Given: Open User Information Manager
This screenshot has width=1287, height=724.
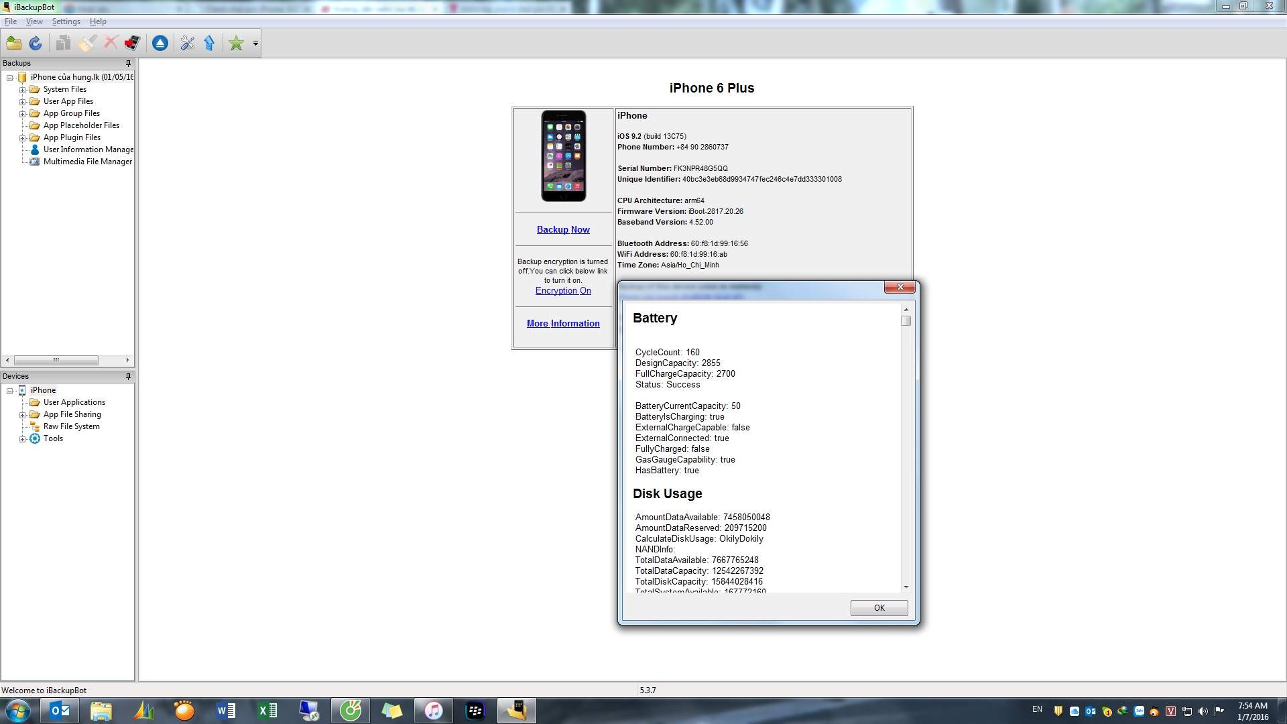Looking at the screenshot, I should 88,149.
